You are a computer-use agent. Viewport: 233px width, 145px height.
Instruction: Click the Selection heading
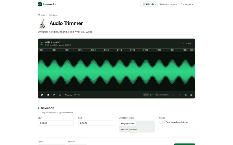click(x=47, y=108)
